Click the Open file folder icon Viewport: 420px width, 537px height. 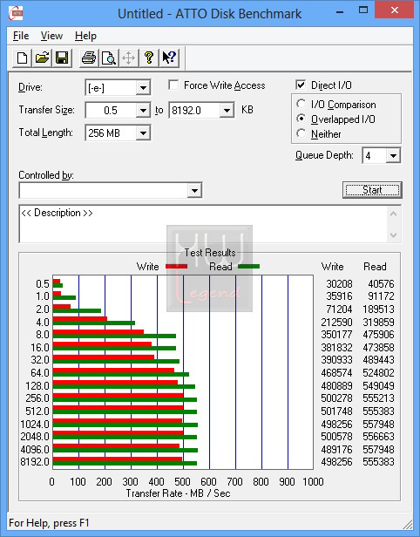(42, 58)
